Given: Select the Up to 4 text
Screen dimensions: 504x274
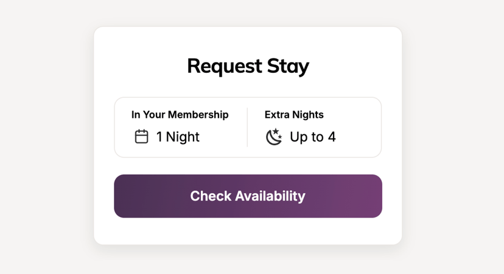Looking at the screenshot, I should click(x=313, y=137).
